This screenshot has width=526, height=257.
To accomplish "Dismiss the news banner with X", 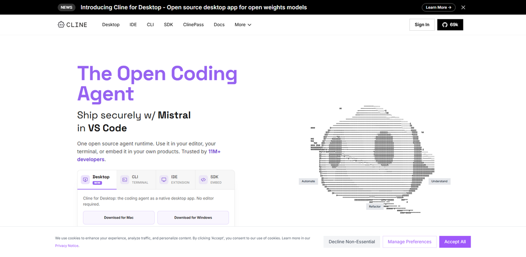I will click(x=463, y=7).
